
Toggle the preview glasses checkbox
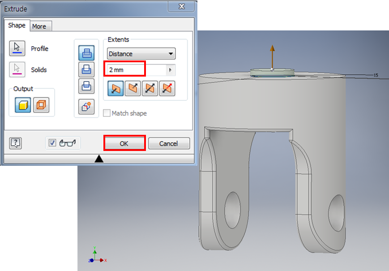52,143
